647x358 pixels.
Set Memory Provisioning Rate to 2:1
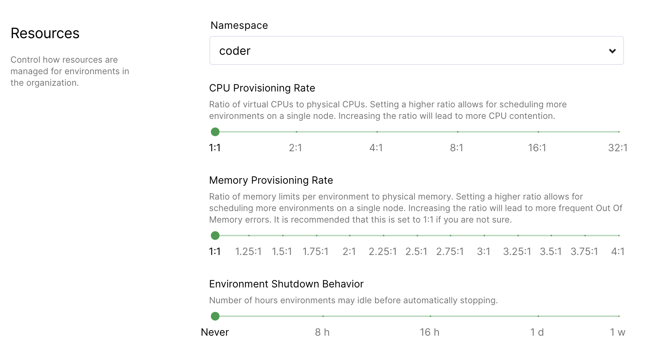[x=349, y=236]
